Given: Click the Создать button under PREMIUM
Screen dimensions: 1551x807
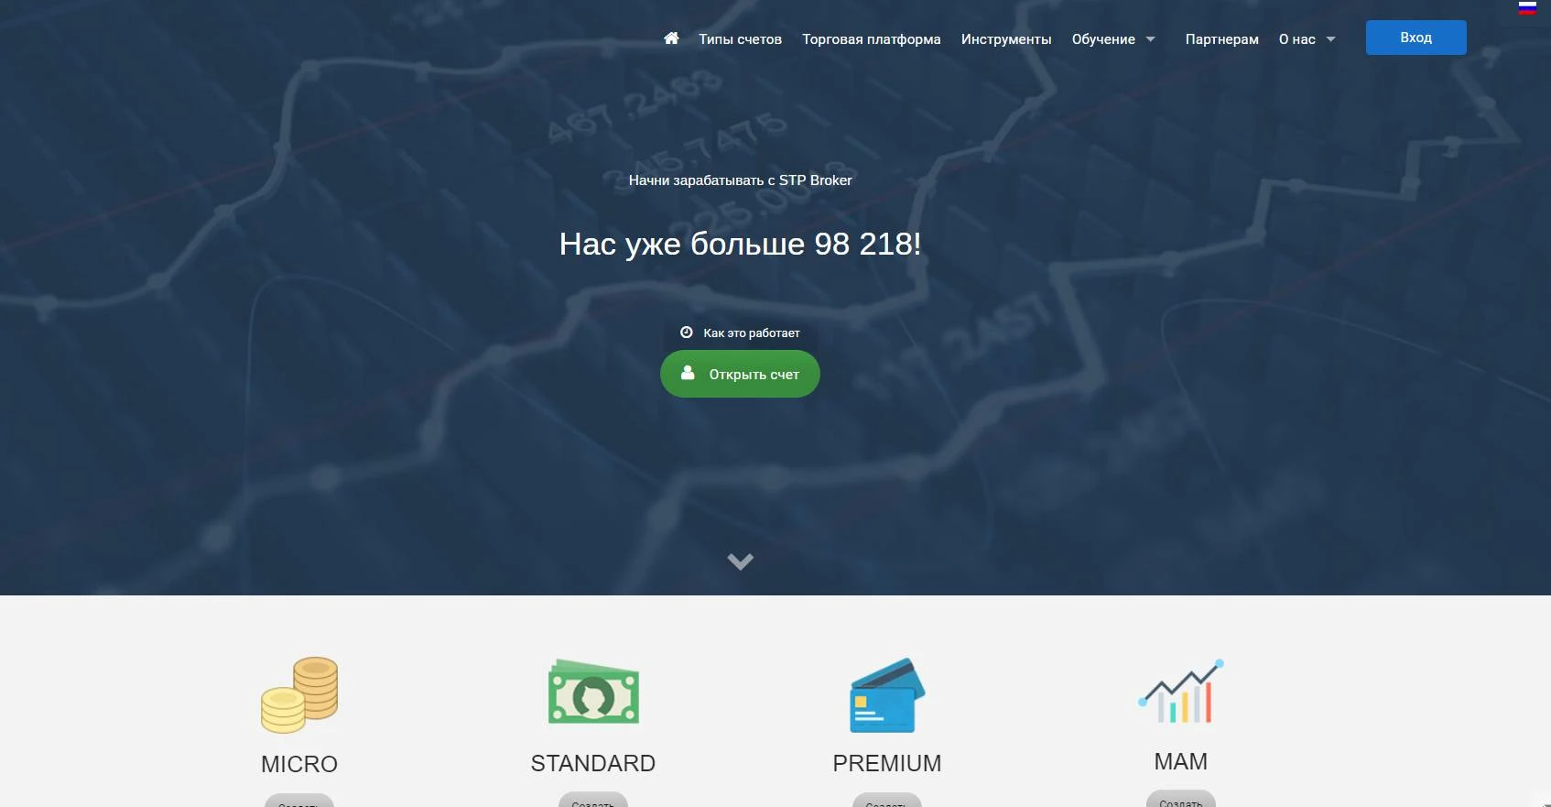Looking at the screenshot, I should click(x=887, y=800).
